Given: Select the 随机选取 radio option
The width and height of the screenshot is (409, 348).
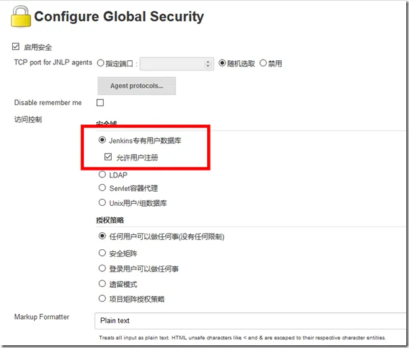Looking at the screenshot, I should [221, 64].
